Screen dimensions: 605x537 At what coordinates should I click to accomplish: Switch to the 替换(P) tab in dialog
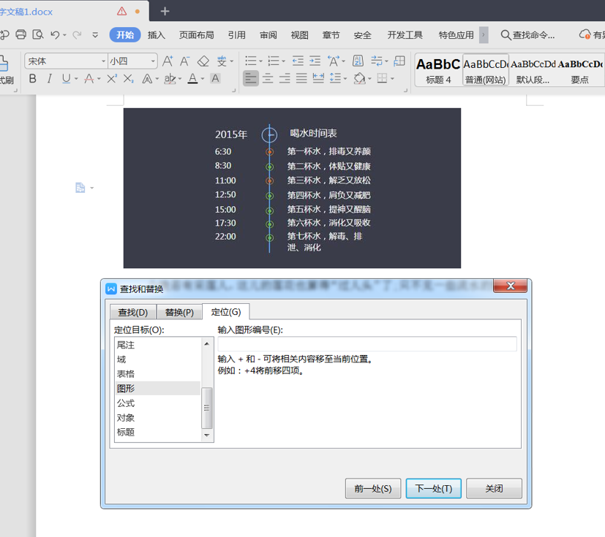[x=179, y=312]
